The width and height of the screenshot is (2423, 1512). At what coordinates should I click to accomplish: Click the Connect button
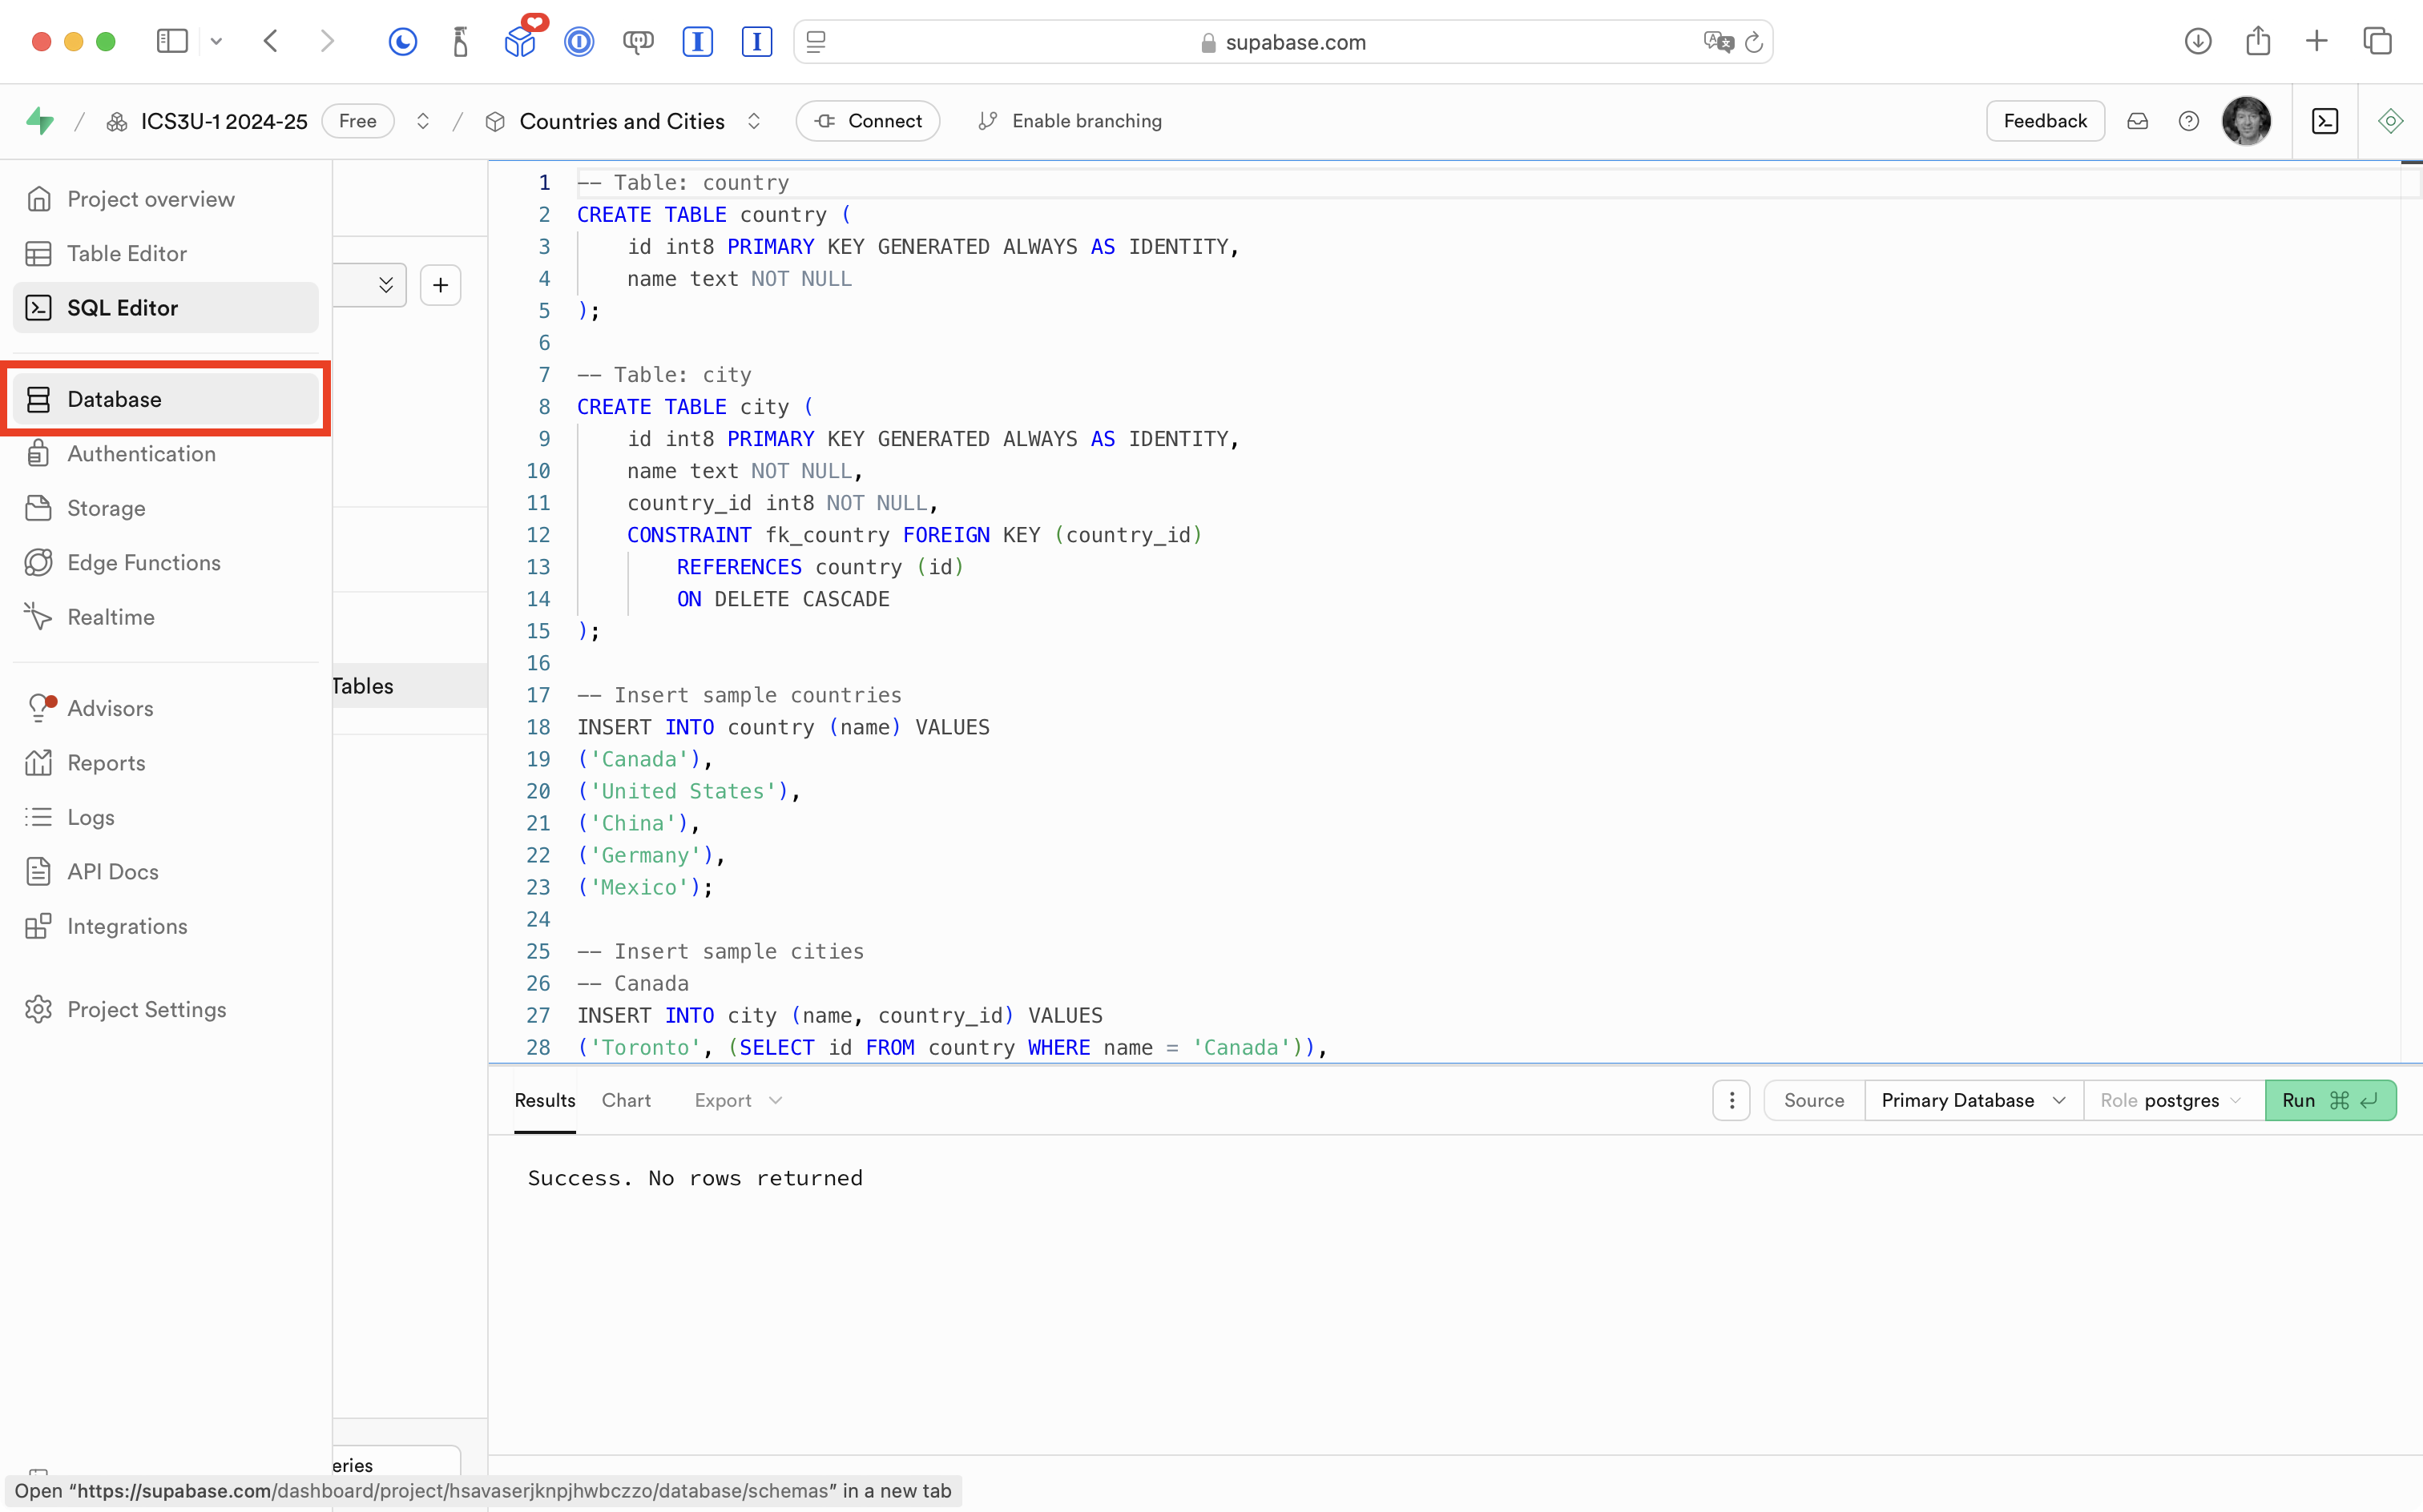tap(867, 121)
